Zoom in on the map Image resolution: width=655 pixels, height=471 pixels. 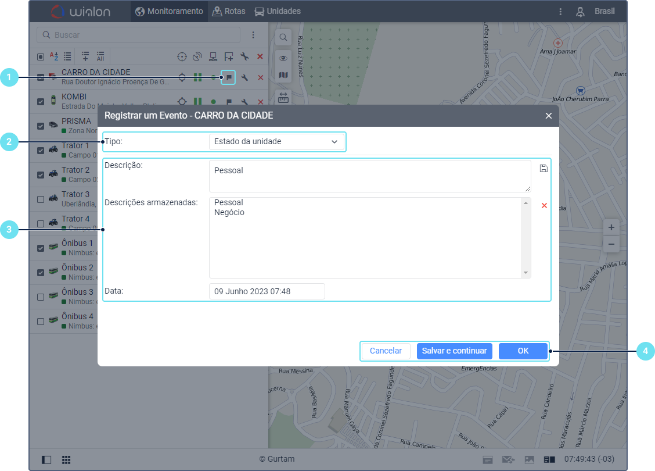coord(611,228)
